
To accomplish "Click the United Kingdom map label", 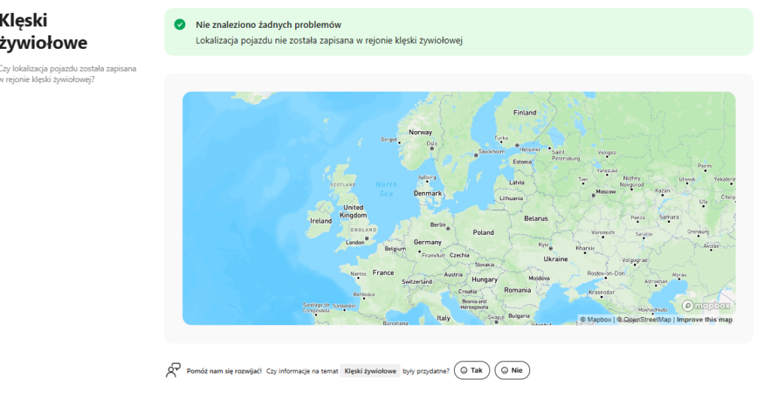I will tap(352, 212).
